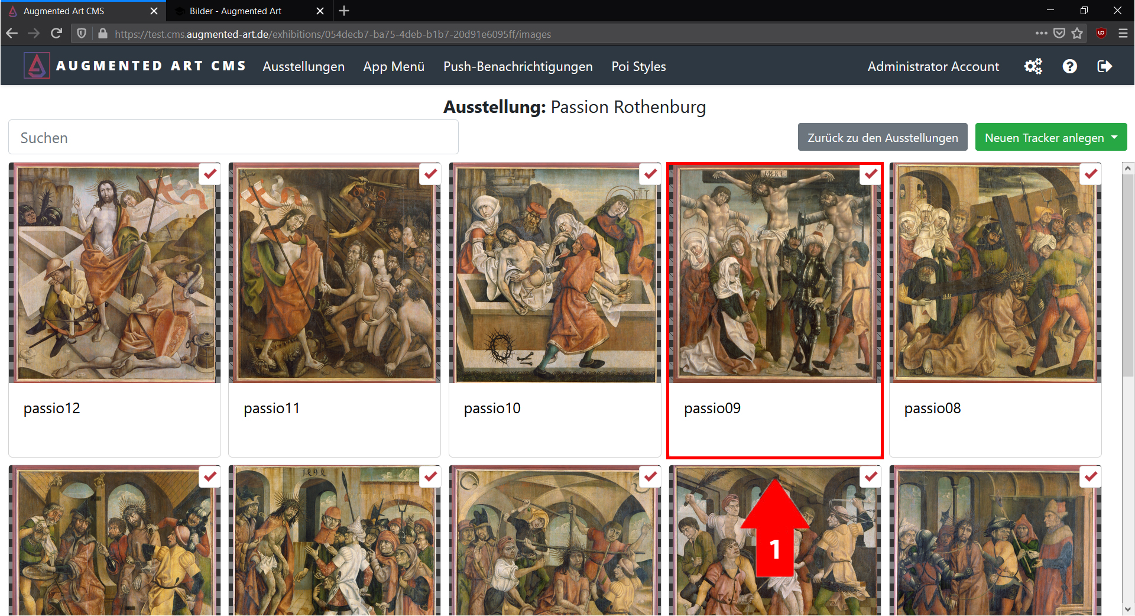Open the page actions three-dots menu
The image size is (1135, 616).
click(x=1041, y=34)
